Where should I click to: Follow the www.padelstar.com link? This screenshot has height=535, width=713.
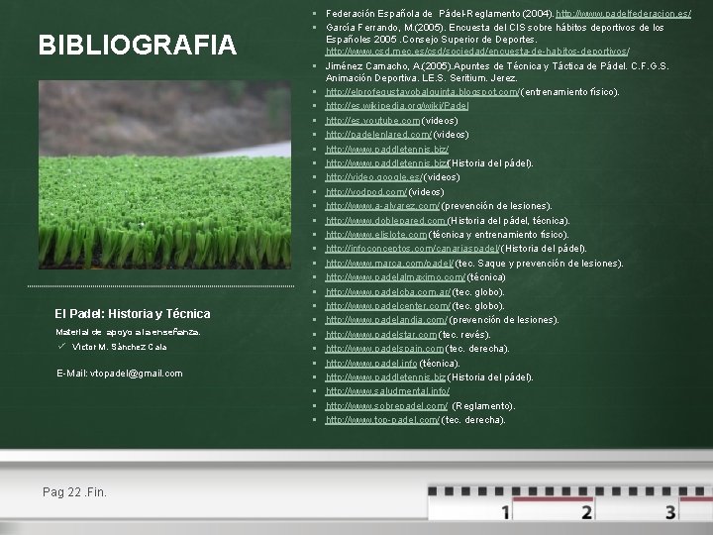pyautogui.click(x=381, y=335)
